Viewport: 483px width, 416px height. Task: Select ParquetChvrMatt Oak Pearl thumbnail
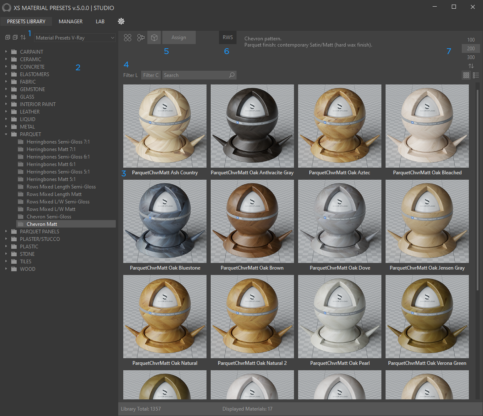[340, 317]
